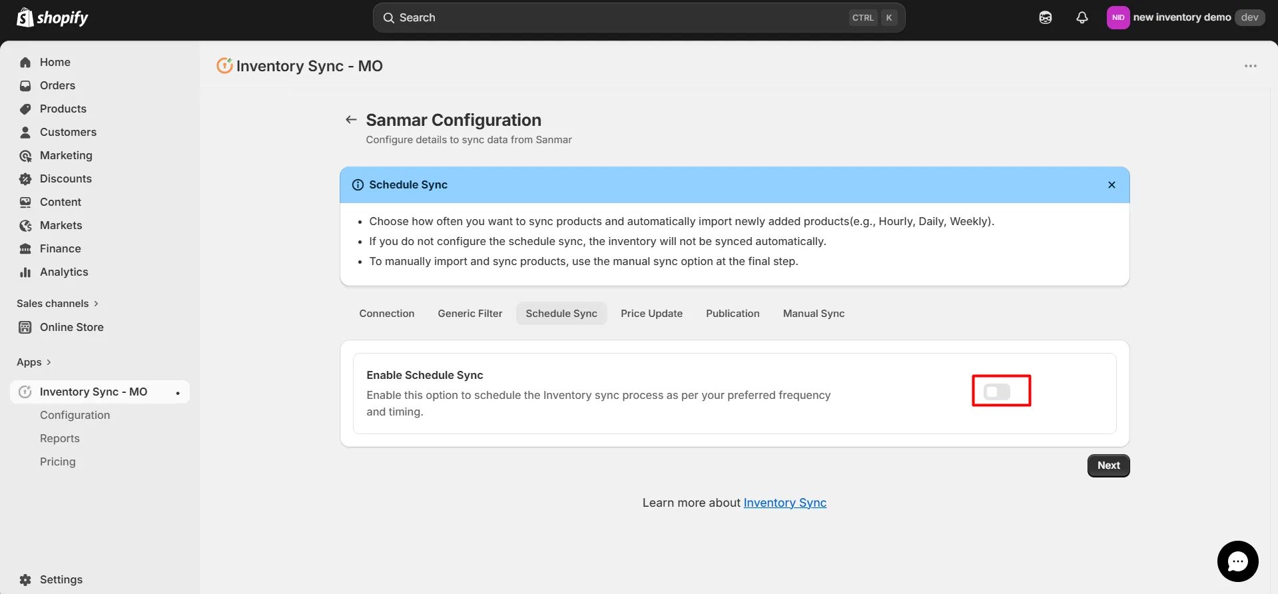Click the Inventory Sync logo in page header
This screenshot has height=594, width=1278.
point(224,65)
